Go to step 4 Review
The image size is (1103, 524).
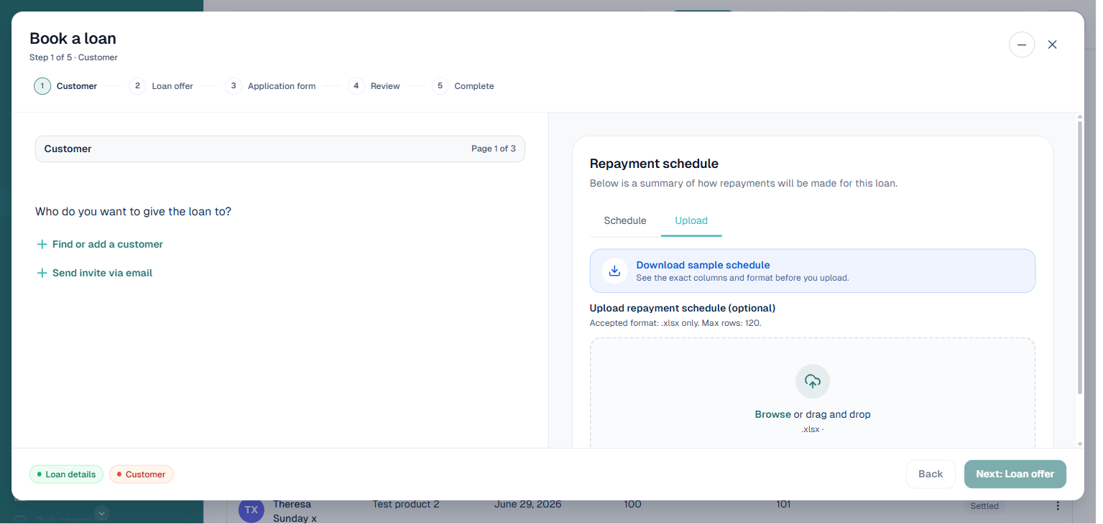pyautogui.click(x=374, y=86)
